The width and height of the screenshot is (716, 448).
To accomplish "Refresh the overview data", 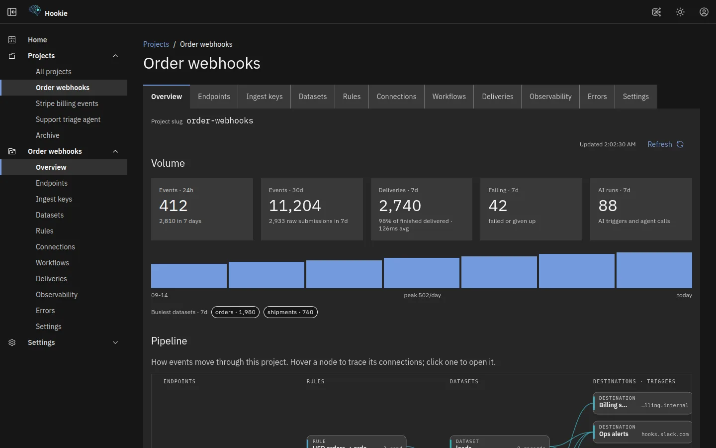I will (666, 144).
